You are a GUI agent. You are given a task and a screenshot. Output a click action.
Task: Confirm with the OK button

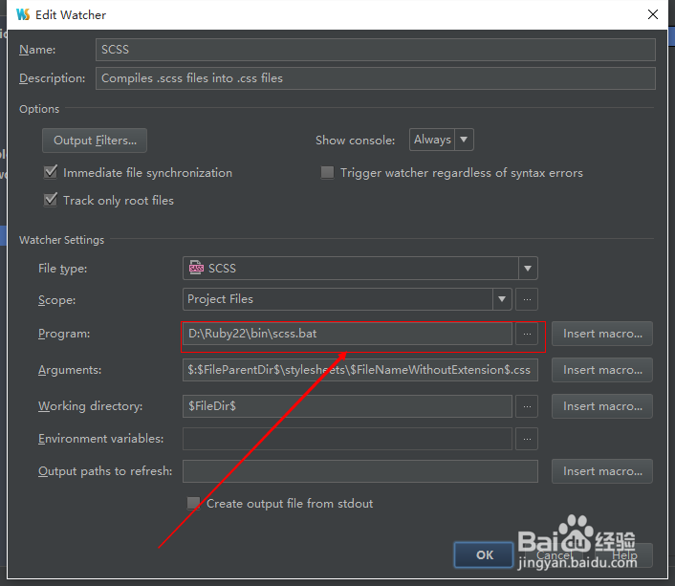[485, 555]
